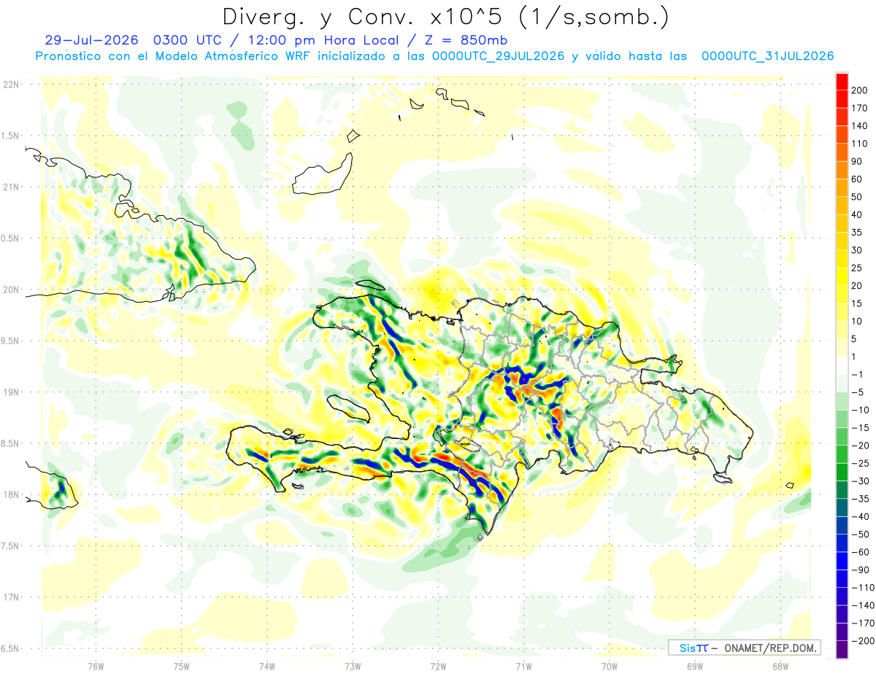Click the '7.5N' latitude label
The image size is (876, 676).
click(x=11, y=546)
